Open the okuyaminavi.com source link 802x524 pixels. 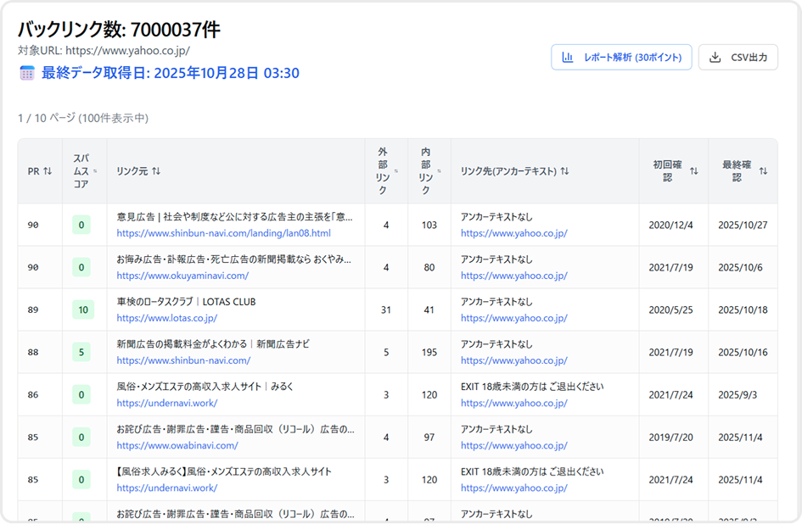(x=182, y=276)
